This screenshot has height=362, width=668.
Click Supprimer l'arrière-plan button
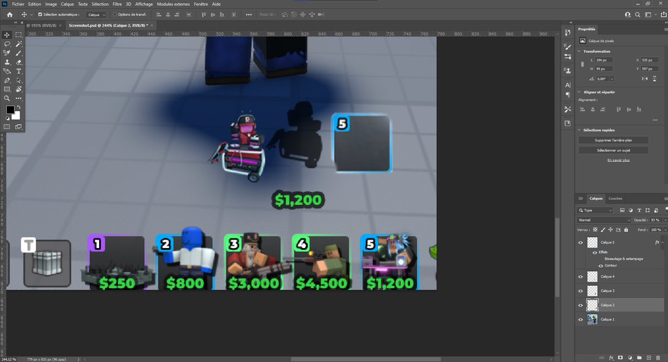pyautogui.click(x=613, y=140)
